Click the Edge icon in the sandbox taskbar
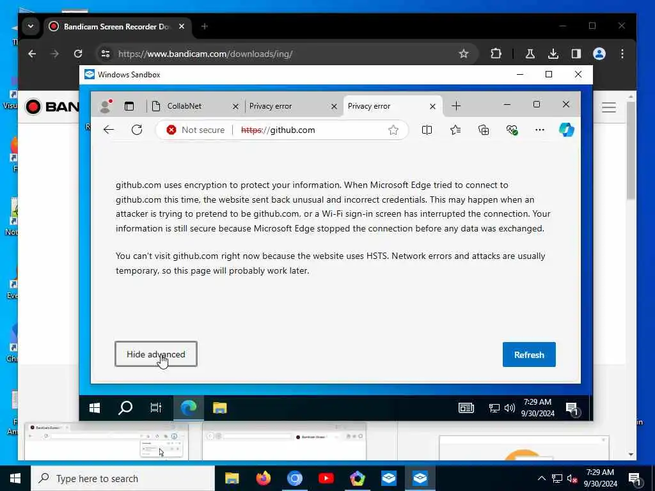655x491 pixels. pyautogui.click(x=189, y=408)
